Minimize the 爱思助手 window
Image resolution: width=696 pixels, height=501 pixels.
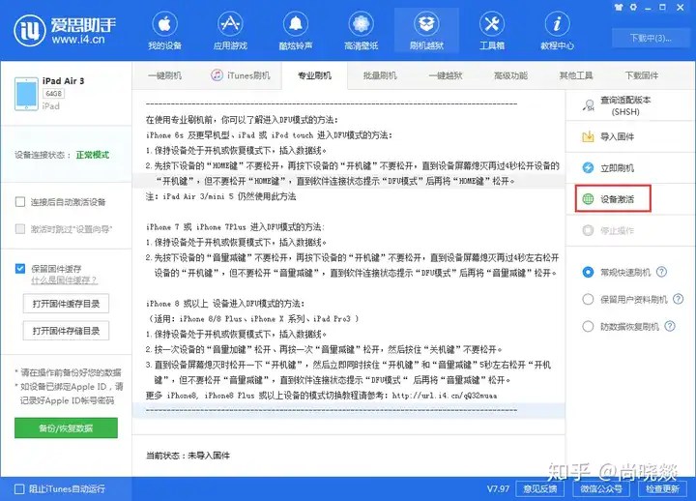pyautogui.click(x=648, y=7)
